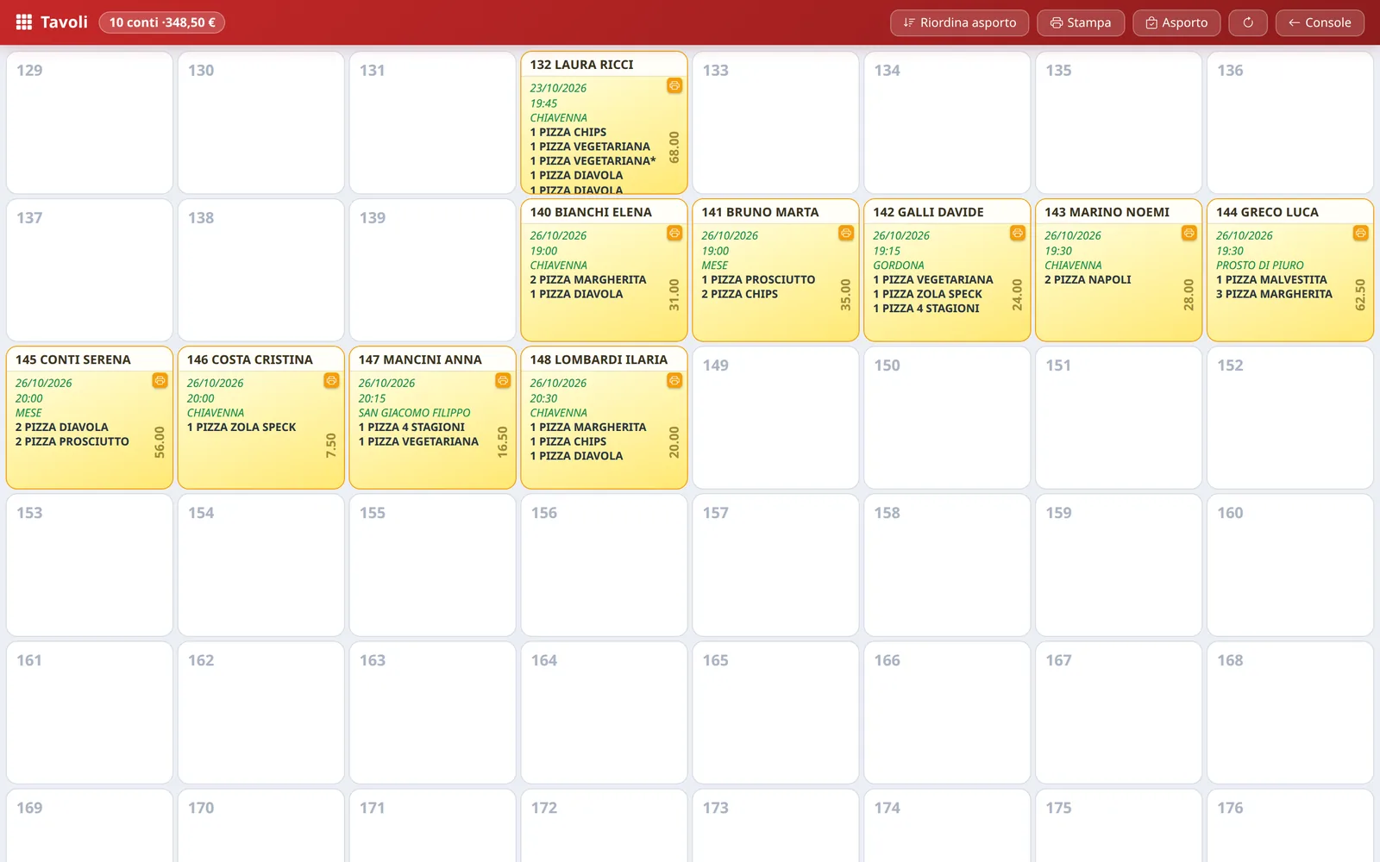Open order header 132 LAURA RICCI
Image resolution: width=1380 pixels, height=862 pixels.
pos(604,65)
